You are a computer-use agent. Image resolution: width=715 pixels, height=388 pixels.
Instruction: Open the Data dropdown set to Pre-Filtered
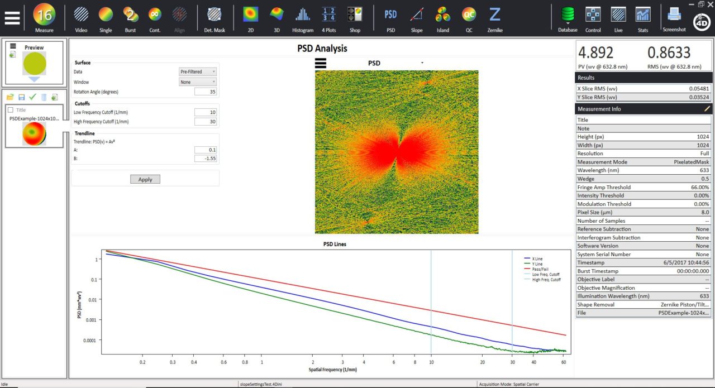coord(198,72)
